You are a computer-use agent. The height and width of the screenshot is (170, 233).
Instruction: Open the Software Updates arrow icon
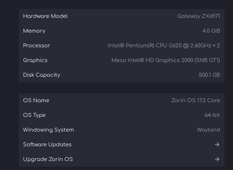click(217, 145)
